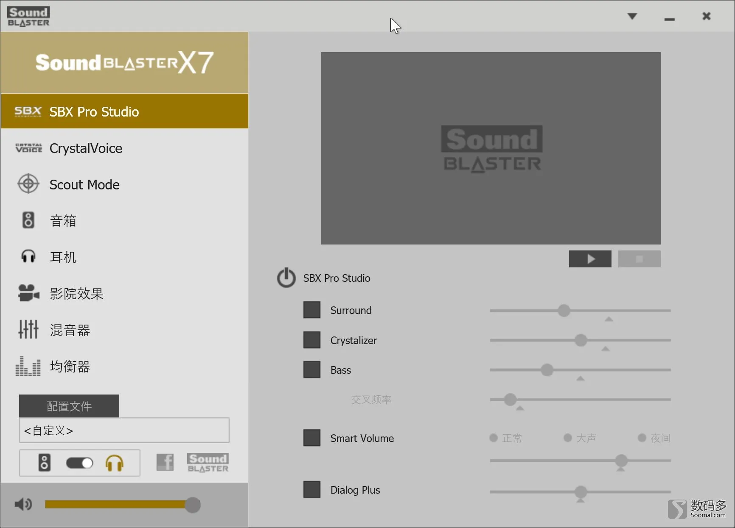Click the Bass default marker triangle

tap(581, 378)
